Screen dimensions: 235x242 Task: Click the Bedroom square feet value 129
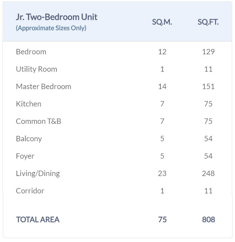click(208, 52)
